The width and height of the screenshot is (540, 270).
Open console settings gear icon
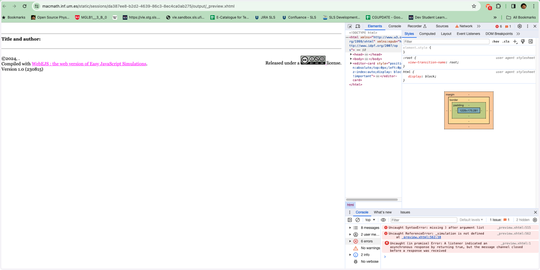point(535,220)
